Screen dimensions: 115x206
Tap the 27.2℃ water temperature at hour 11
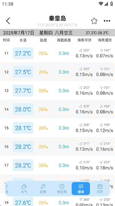(23, 53)
